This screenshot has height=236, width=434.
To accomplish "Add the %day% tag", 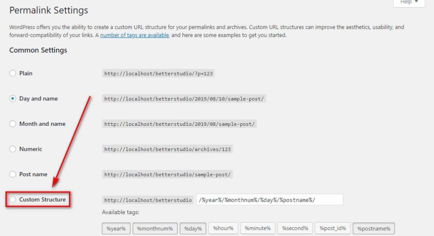I will [x=193, y=228].
